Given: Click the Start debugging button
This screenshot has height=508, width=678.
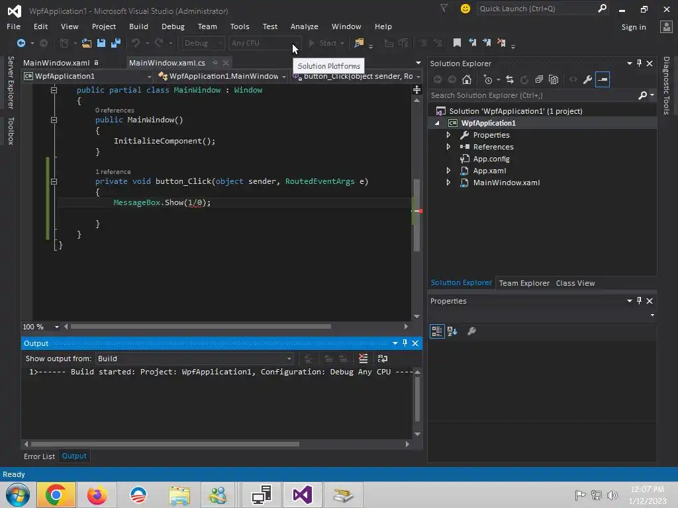Looking at the screenshot, I should [x=326, y=43].
